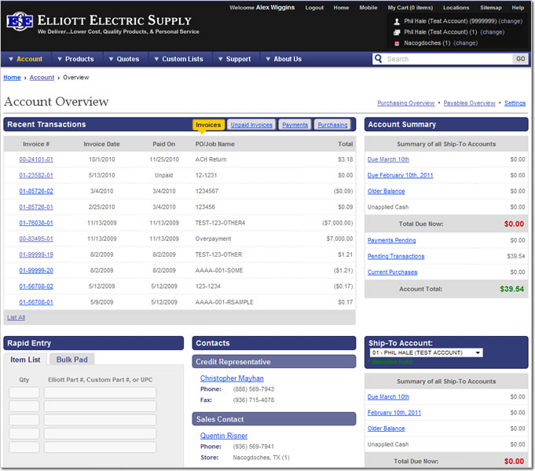This screenshot has width=535, height=471.
Task: Click the ESE logo icon
Action: 20,21
